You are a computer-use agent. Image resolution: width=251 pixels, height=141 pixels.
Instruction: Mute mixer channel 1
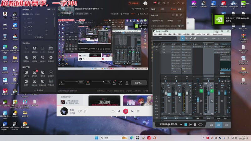(169, 87)
